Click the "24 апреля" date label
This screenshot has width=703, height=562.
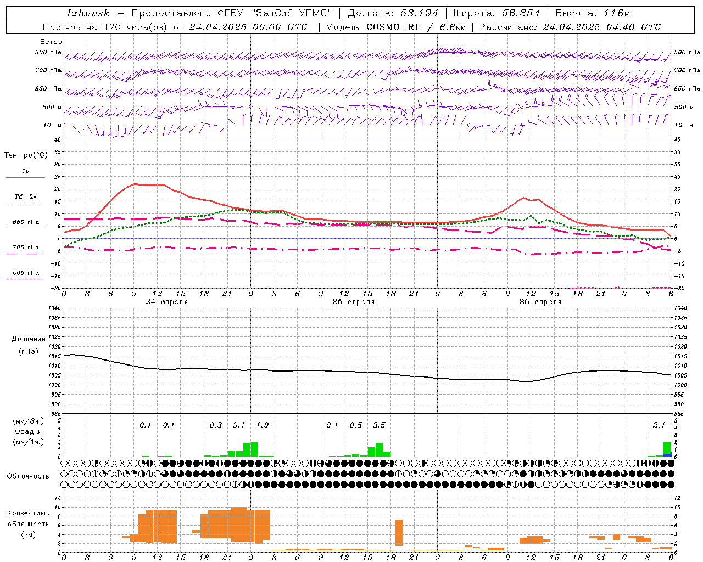[166, 302]
